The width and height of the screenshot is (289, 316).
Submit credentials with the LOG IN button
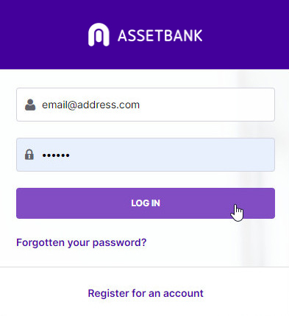146,203
